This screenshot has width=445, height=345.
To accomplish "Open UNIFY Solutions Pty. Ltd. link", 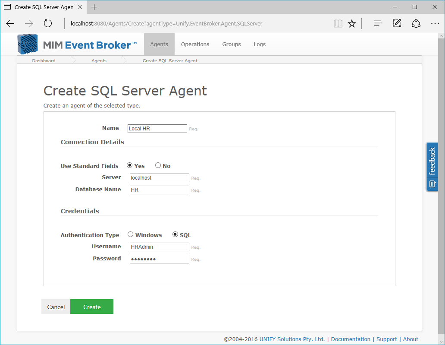I will 292,339.
